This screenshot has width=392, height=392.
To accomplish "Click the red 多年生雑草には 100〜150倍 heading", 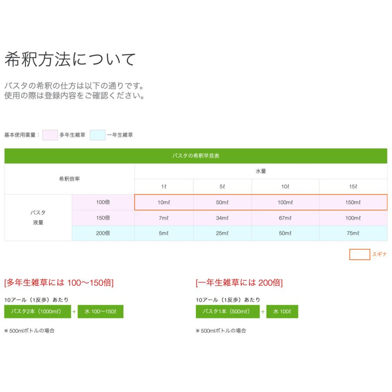I will click(59, 282).
